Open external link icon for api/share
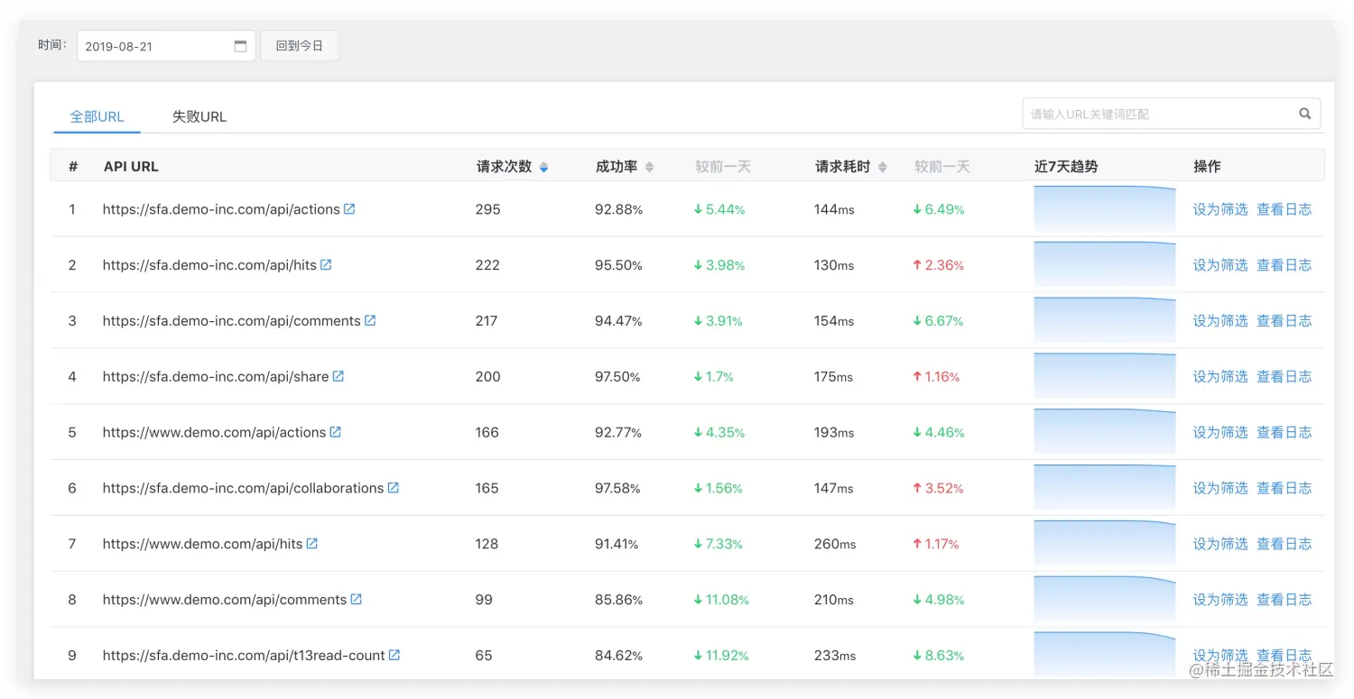The width and height of the screenshot is (1354, 699). pos(338,376)
